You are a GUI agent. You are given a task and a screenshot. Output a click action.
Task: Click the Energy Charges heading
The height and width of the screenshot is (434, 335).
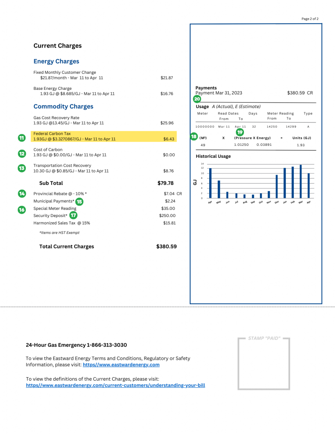[x=56, y=61]
